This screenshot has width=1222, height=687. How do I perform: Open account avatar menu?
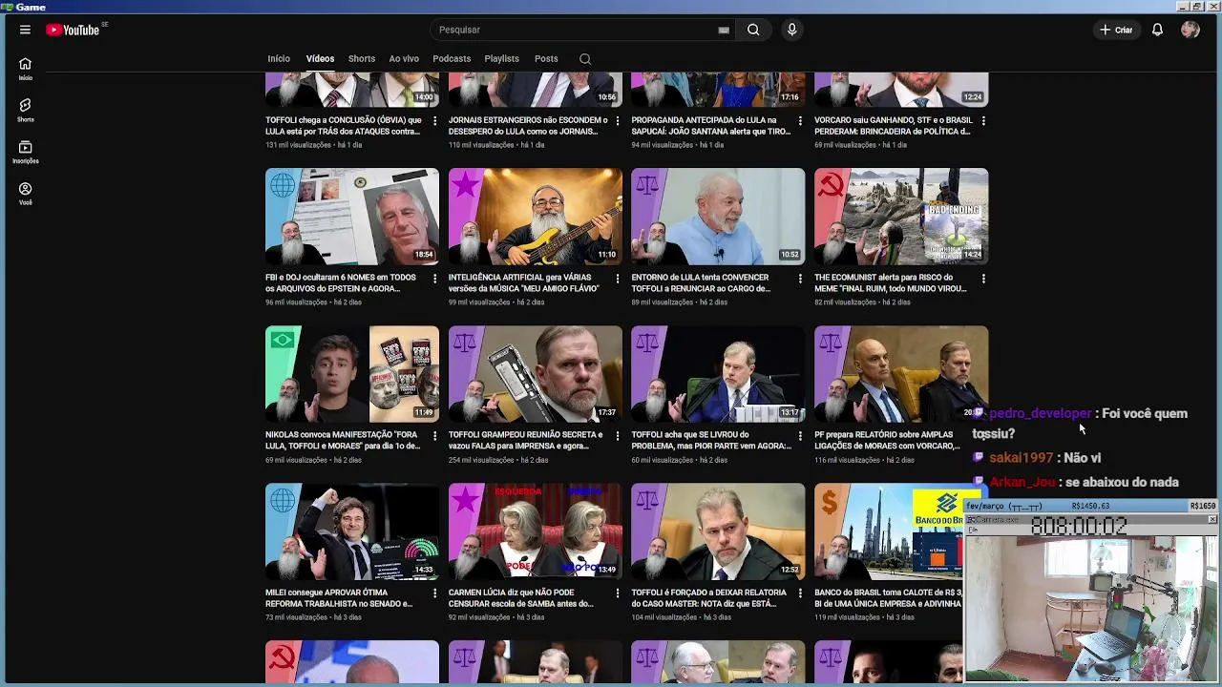[1190, 30]
